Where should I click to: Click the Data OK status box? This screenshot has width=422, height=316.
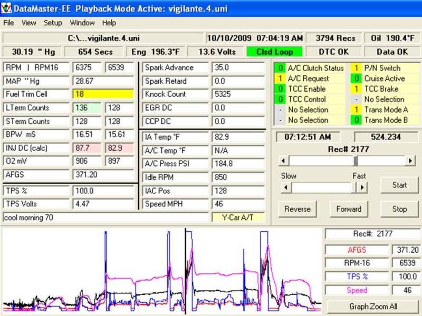point(392,52)
